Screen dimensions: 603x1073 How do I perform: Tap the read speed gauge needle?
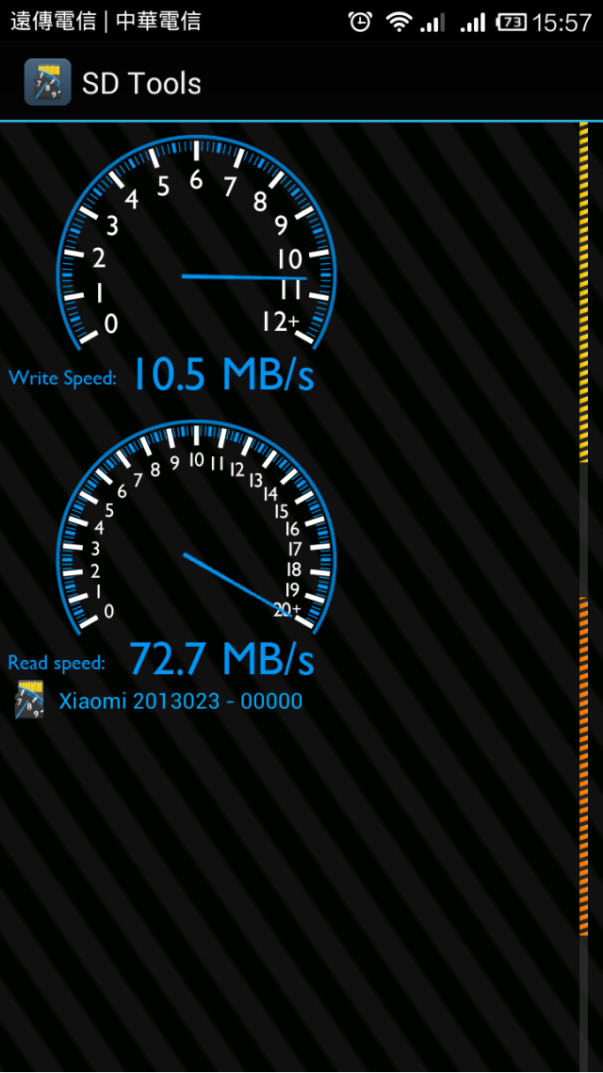point(237,584)
